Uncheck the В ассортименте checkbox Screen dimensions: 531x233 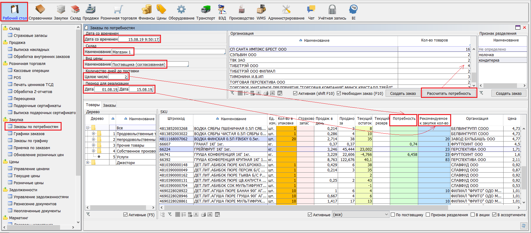494,215
